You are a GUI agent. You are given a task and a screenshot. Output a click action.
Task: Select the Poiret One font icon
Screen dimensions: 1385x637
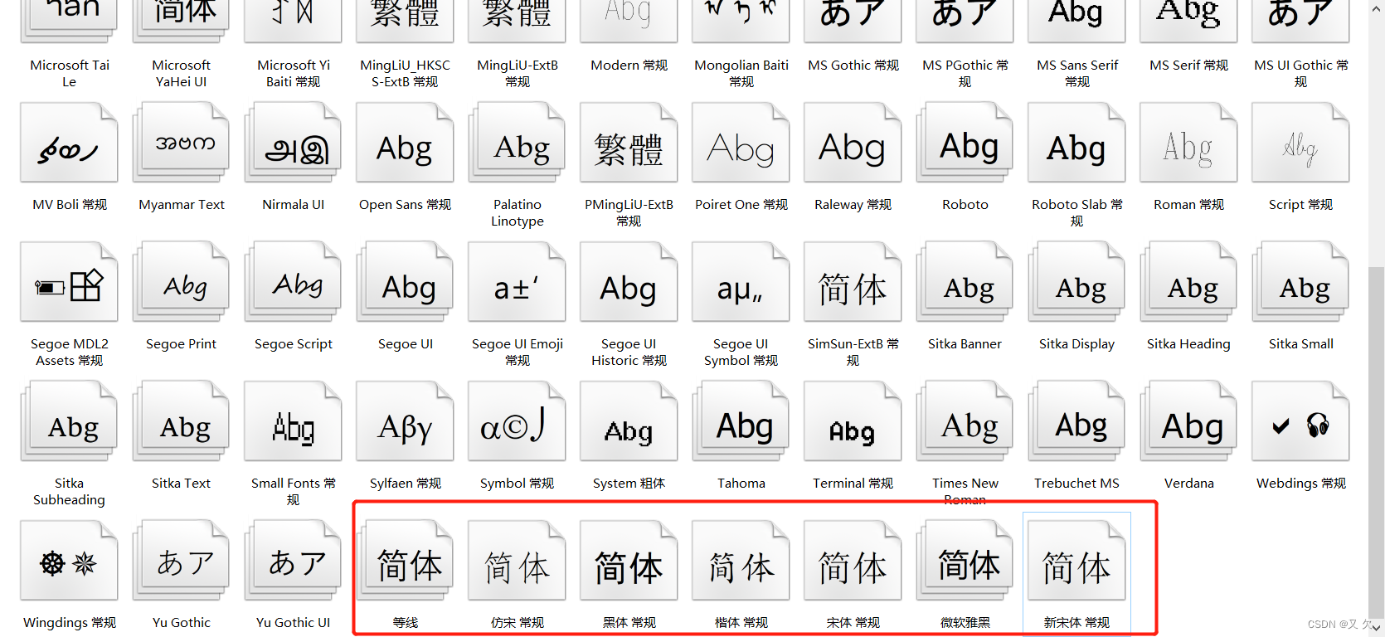741,142
